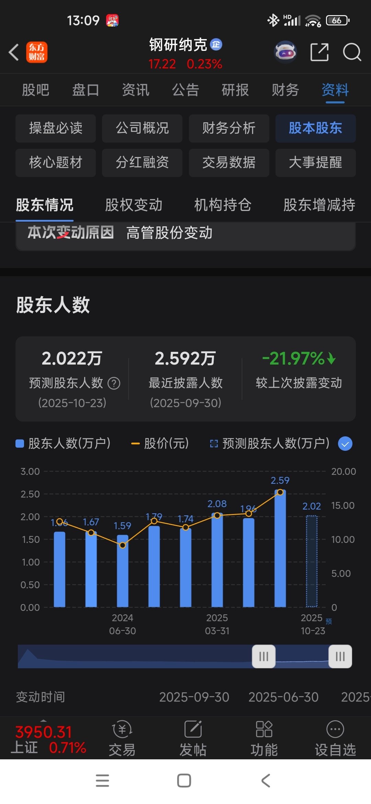Switch to 研报 tab
The image size is (371, 804).
235,90
